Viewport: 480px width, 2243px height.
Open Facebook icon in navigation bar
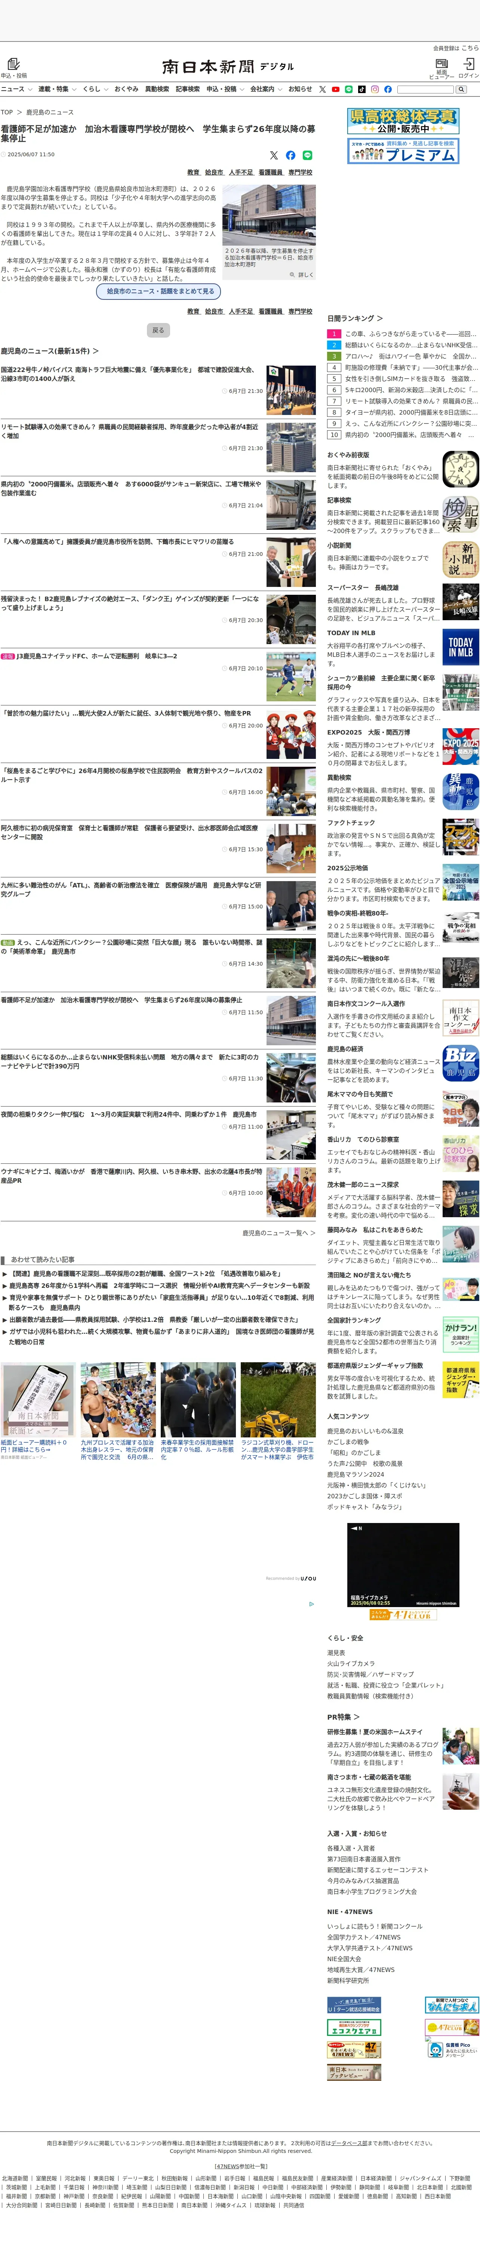coord(388,90)
